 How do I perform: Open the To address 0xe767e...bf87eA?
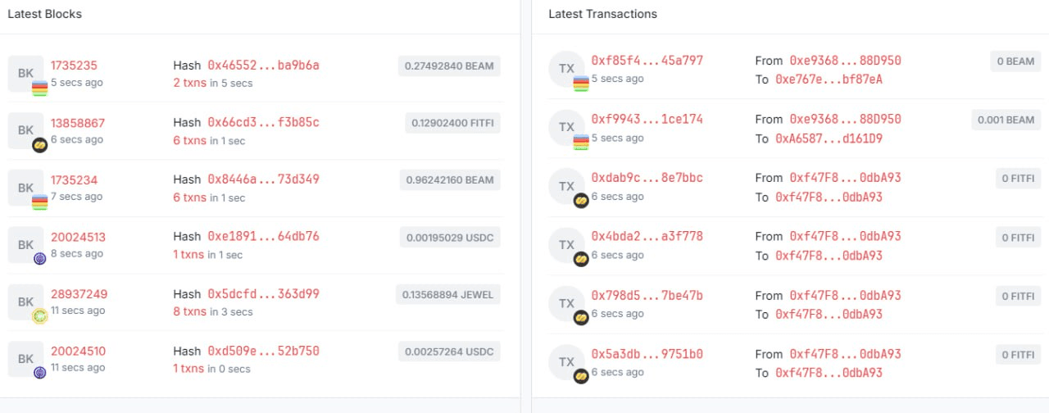tap(829, 79)
